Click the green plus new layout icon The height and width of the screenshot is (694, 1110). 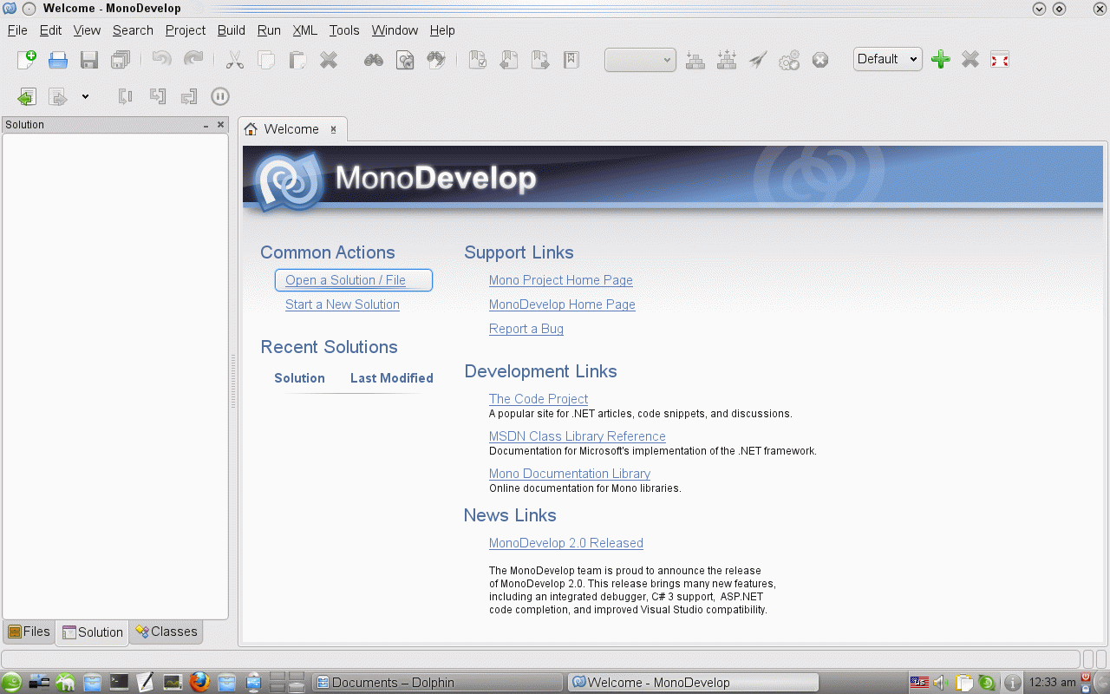tap(941, 60)
